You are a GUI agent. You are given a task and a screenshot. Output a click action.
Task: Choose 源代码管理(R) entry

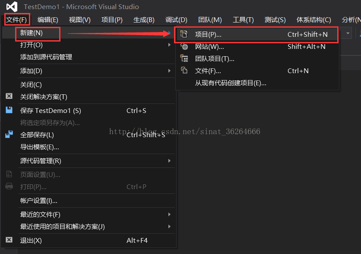pos(89,161)
